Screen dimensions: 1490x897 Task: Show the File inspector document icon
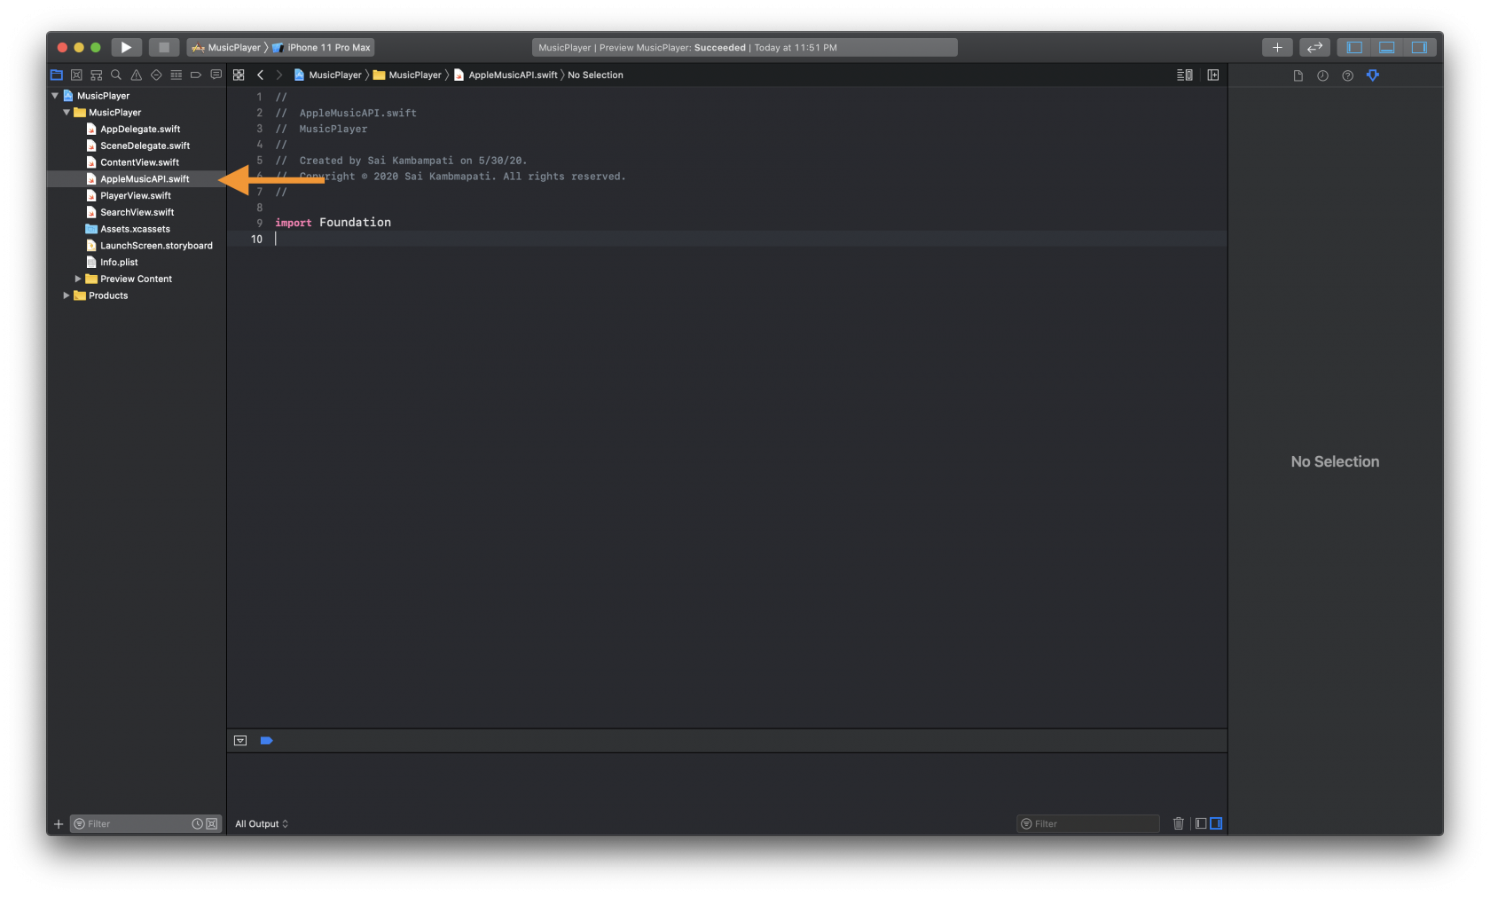[x=1298, y=75]
